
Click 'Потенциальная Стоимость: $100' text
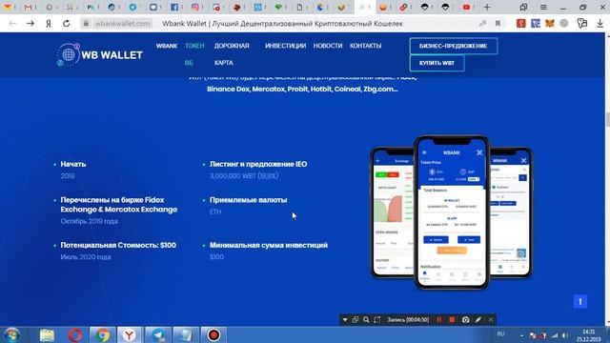[118, 245]
